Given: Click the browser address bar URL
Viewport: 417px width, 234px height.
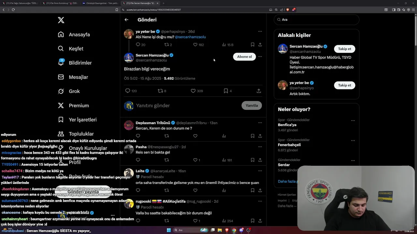Looking at the screenshot, I should coord(153,10).
